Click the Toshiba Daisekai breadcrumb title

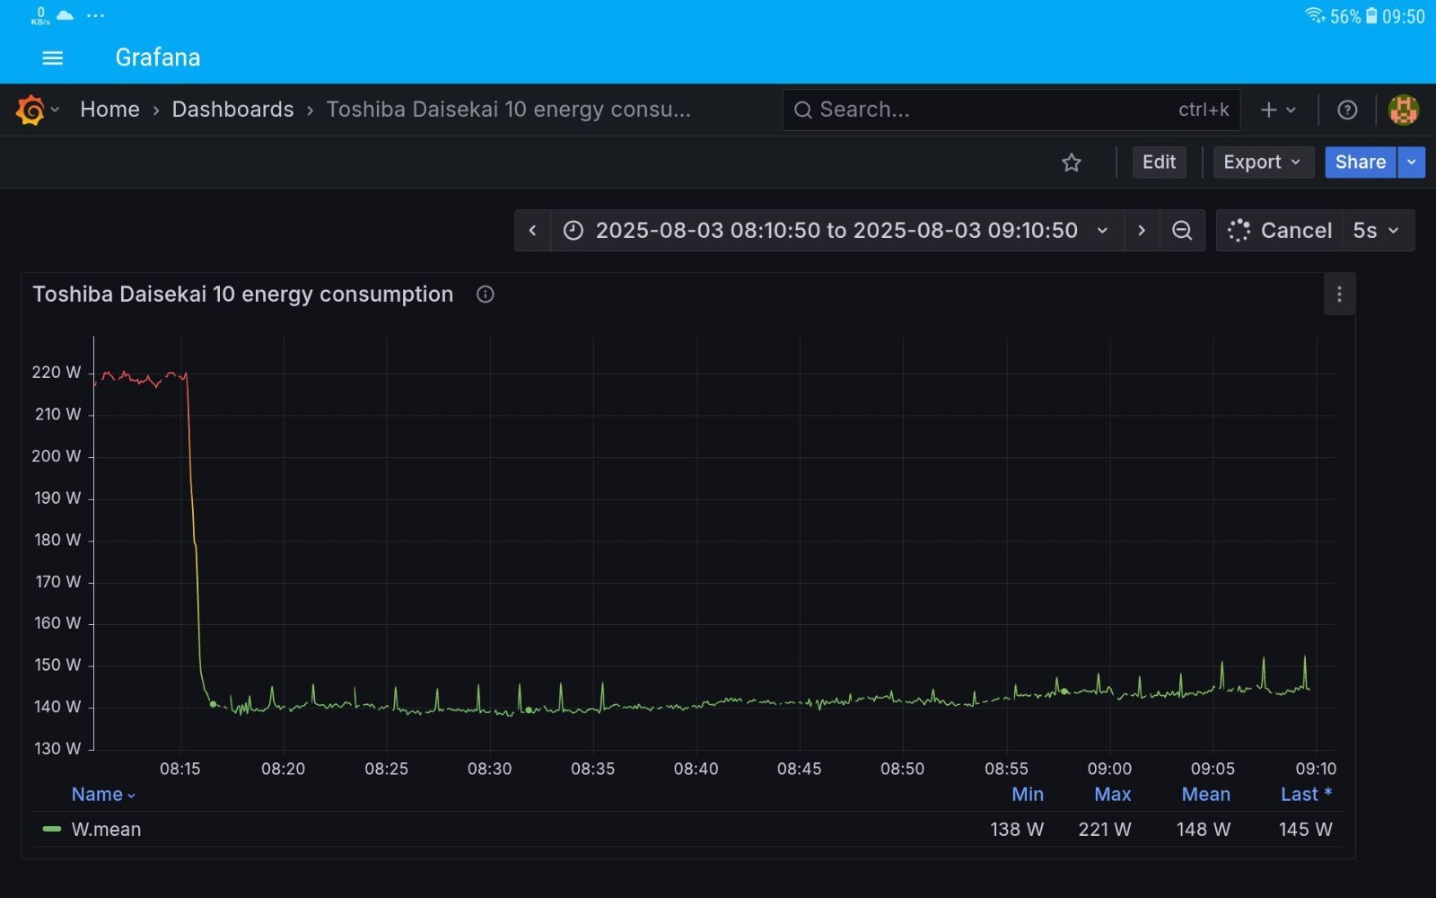click(508, 110)
